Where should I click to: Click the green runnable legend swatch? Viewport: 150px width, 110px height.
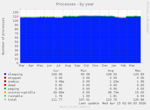(5, 96)
